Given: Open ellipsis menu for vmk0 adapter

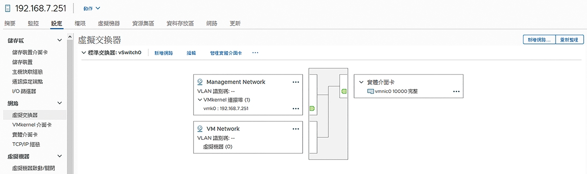Looking at the screenshot, I should (296, 109).
